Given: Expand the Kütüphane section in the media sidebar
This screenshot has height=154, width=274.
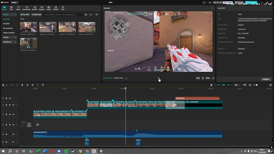Looking at the screenshot, I should coord(9,42).
